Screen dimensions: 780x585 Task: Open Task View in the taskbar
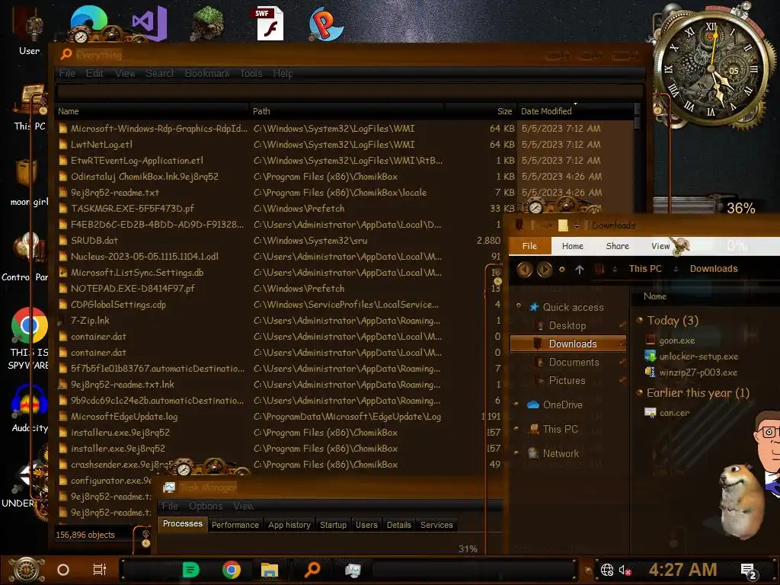click(x=100, y=570)
